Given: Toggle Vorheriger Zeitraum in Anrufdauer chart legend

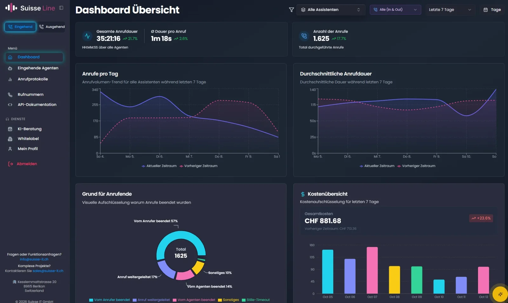Looking at the screenshot, I should click(x=416, y=166).
